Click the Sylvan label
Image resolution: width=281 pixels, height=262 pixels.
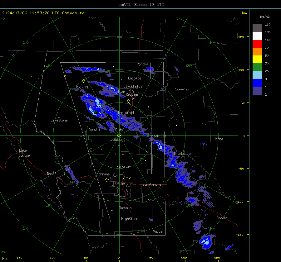coord(119,92)
